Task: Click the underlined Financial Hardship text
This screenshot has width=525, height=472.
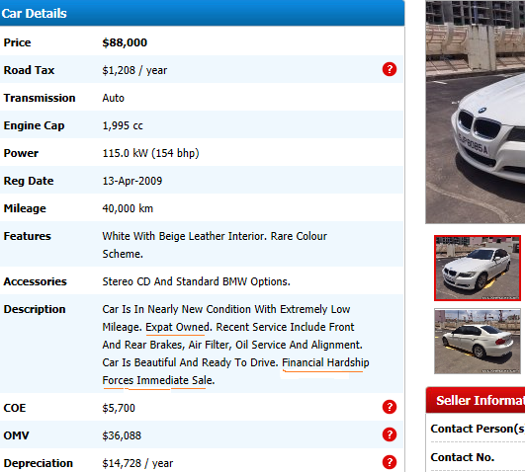Action: (x=325, y=362)
